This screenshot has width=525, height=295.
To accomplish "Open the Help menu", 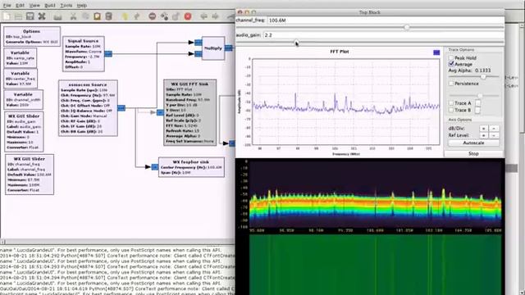I will (82, 6).
